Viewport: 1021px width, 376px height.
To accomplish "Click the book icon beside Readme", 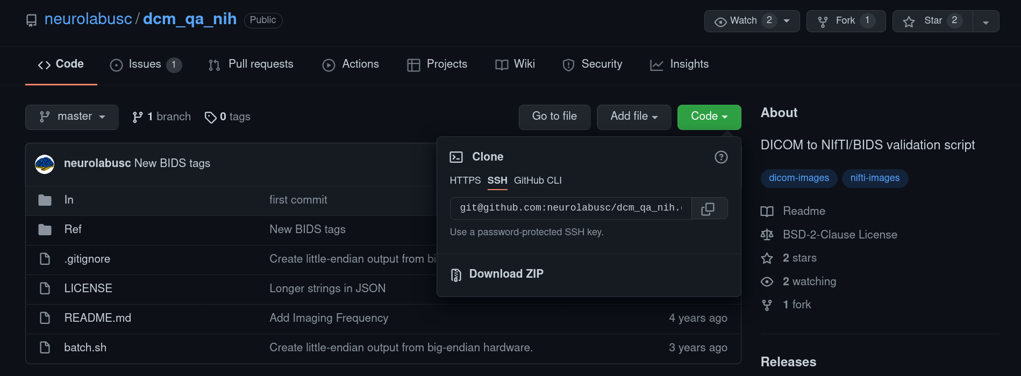I will tap(767, 211).
